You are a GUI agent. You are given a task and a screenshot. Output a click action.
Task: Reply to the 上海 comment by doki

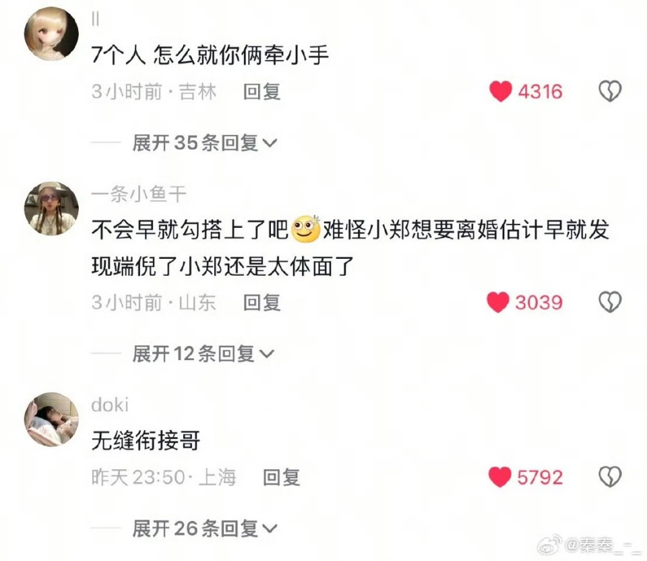pyautogui.click(x=282, y=477)
